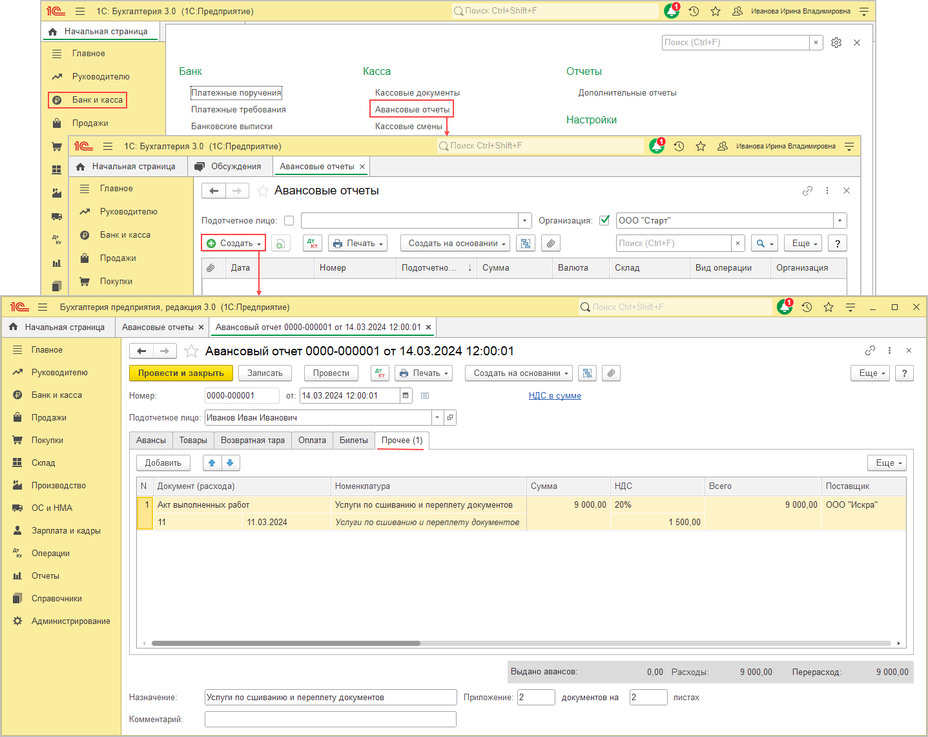Click the Номер field showing 0000-000001

point(242,395)
